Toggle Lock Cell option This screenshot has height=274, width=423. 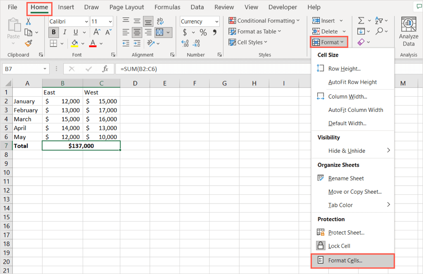coord(353,246)
